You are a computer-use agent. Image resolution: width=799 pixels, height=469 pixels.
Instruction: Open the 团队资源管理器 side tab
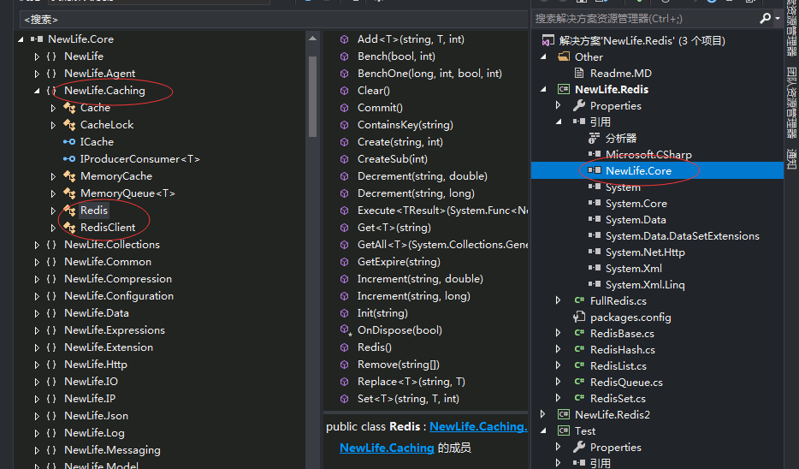[791, 101]
